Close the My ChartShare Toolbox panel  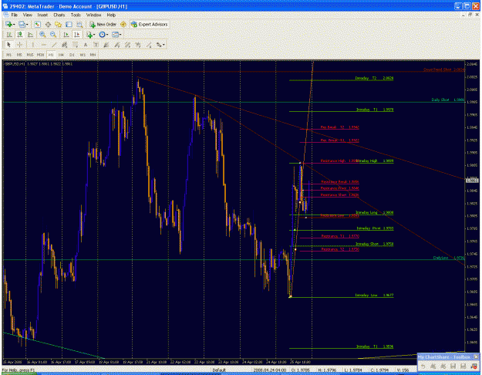(x=476, y=356)
